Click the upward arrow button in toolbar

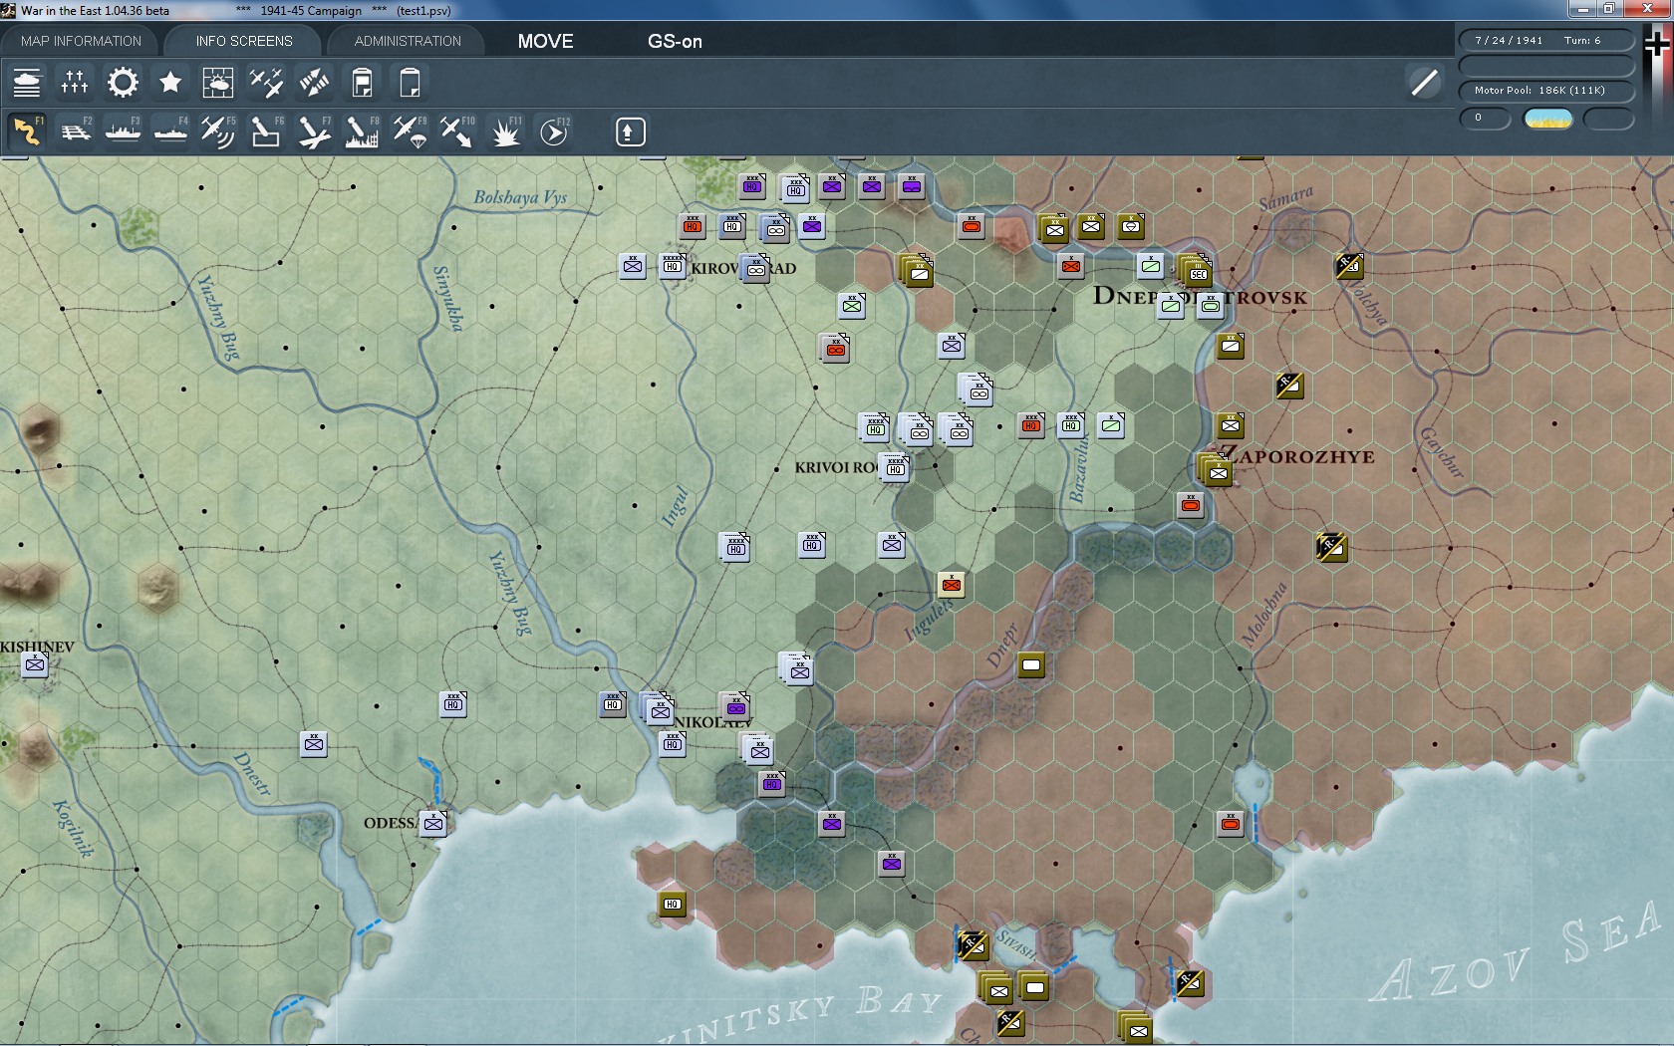point(630,131)
